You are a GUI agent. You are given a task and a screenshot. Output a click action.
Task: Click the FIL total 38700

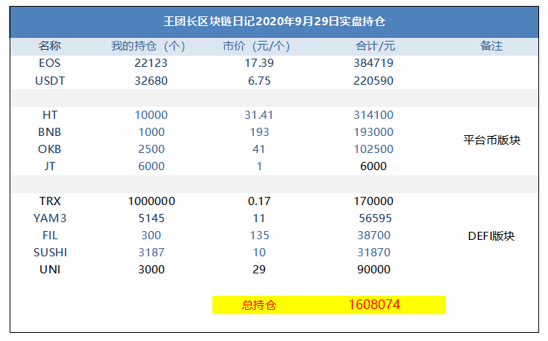[x=374, y=236]
